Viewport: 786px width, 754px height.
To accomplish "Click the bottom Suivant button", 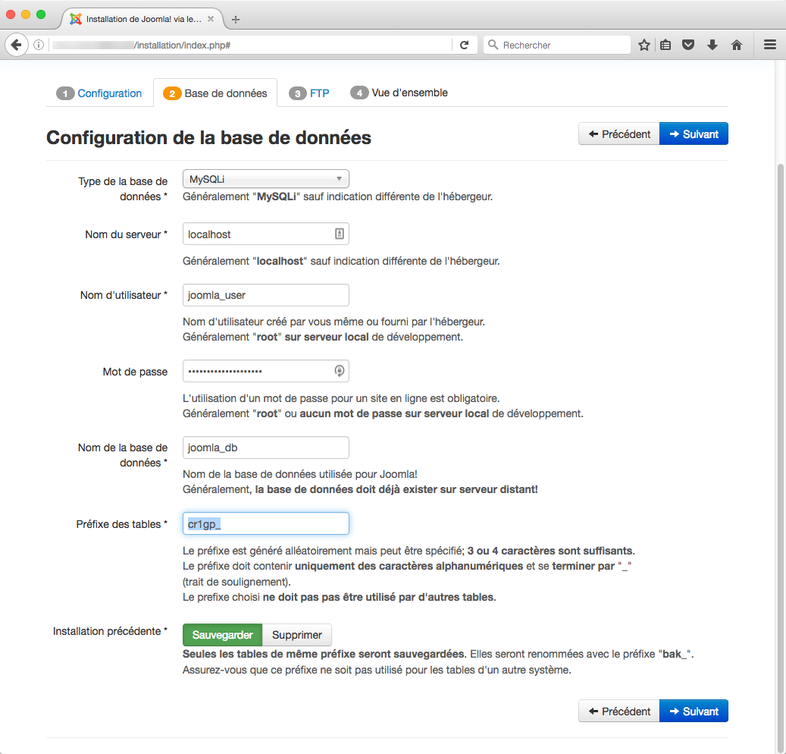I will pyautogui.click(x=694, y=711).
